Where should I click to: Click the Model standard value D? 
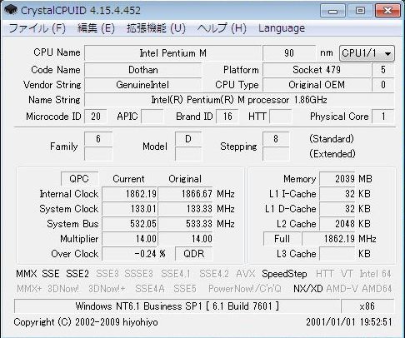click(188, 139)
